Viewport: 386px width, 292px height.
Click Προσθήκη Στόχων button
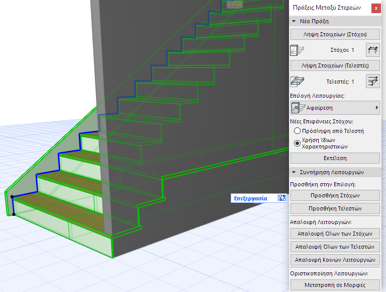point(335,195)
